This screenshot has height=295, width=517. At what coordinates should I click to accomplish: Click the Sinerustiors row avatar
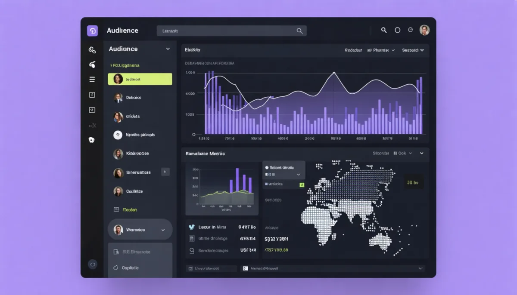coord(118,173)
